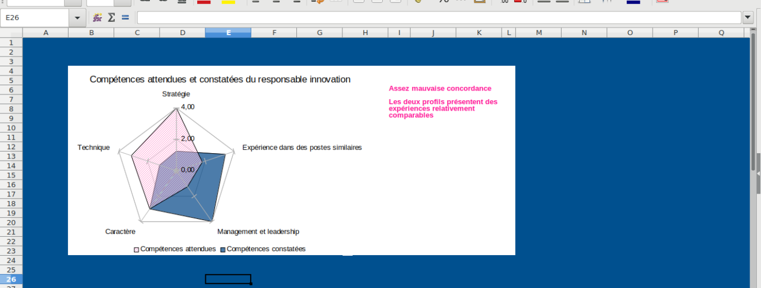Click the chart title about responsable innovation
This screenshot has height=288, width=761.
tap(220, 79)
